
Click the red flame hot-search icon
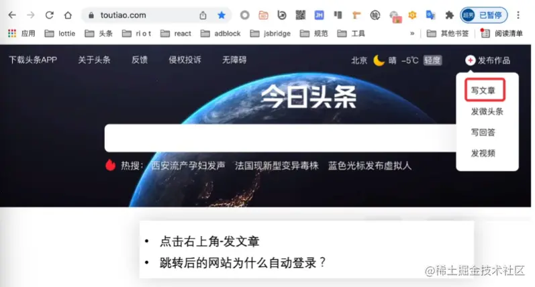(110, 165)
